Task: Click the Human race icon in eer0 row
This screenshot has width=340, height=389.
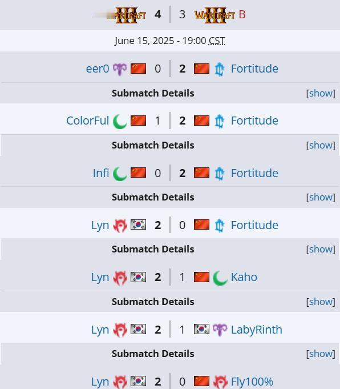Action: (219, 69)
